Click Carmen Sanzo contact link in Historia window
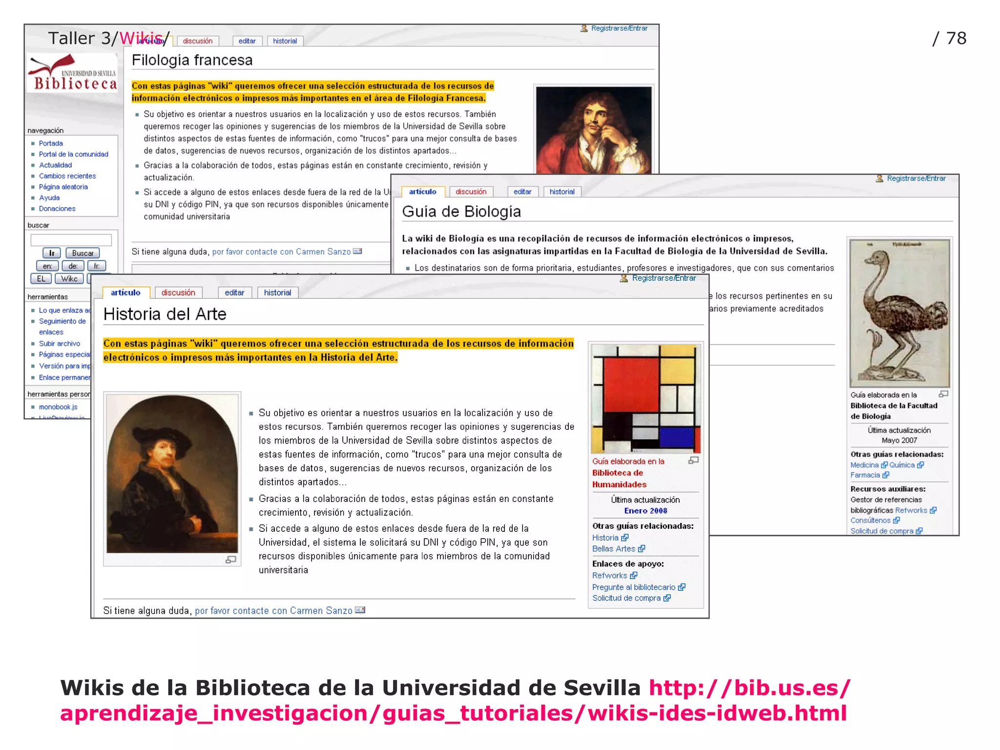 (x=273, y=610)
